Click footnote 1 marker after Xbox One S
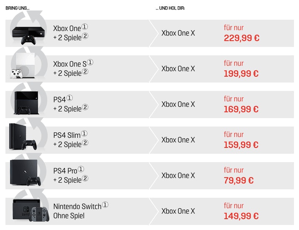Screen dimensions: 299x230 pos(90,62)
